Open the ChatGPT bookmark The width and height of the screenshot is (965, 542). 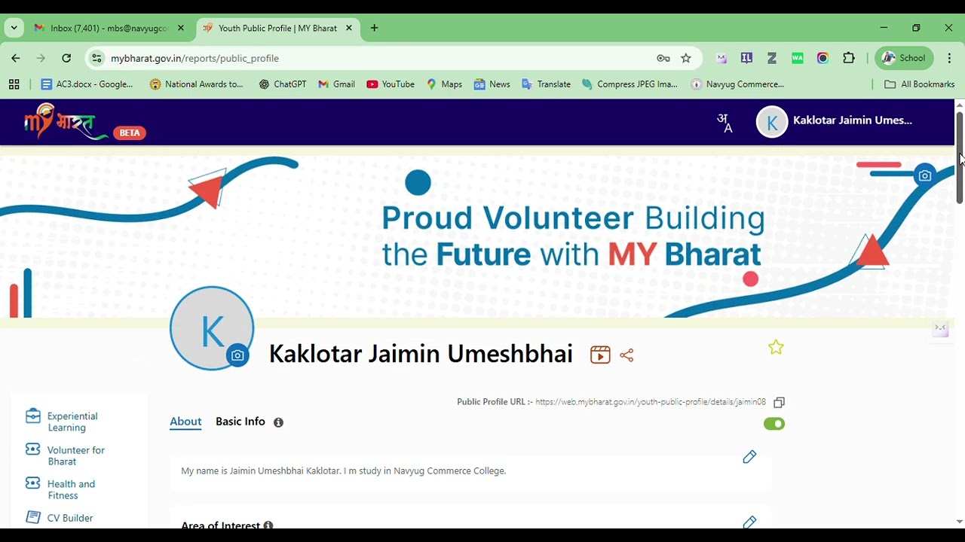(x=283, y=84)
